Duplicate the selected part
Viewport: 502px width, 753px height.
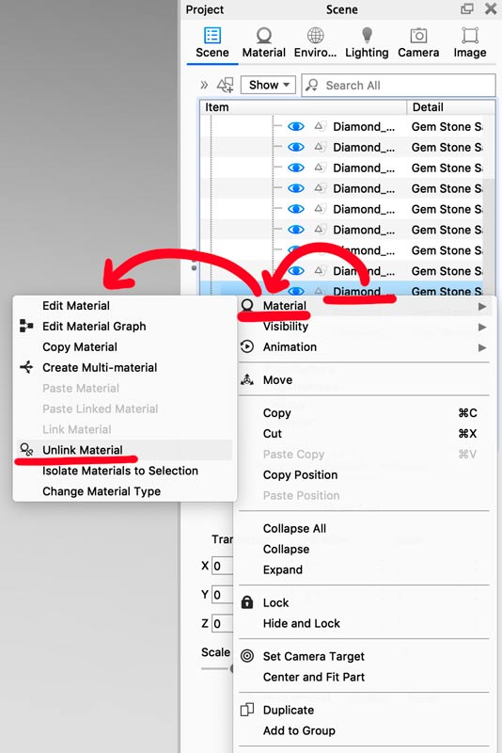click(x=365, y=711)
